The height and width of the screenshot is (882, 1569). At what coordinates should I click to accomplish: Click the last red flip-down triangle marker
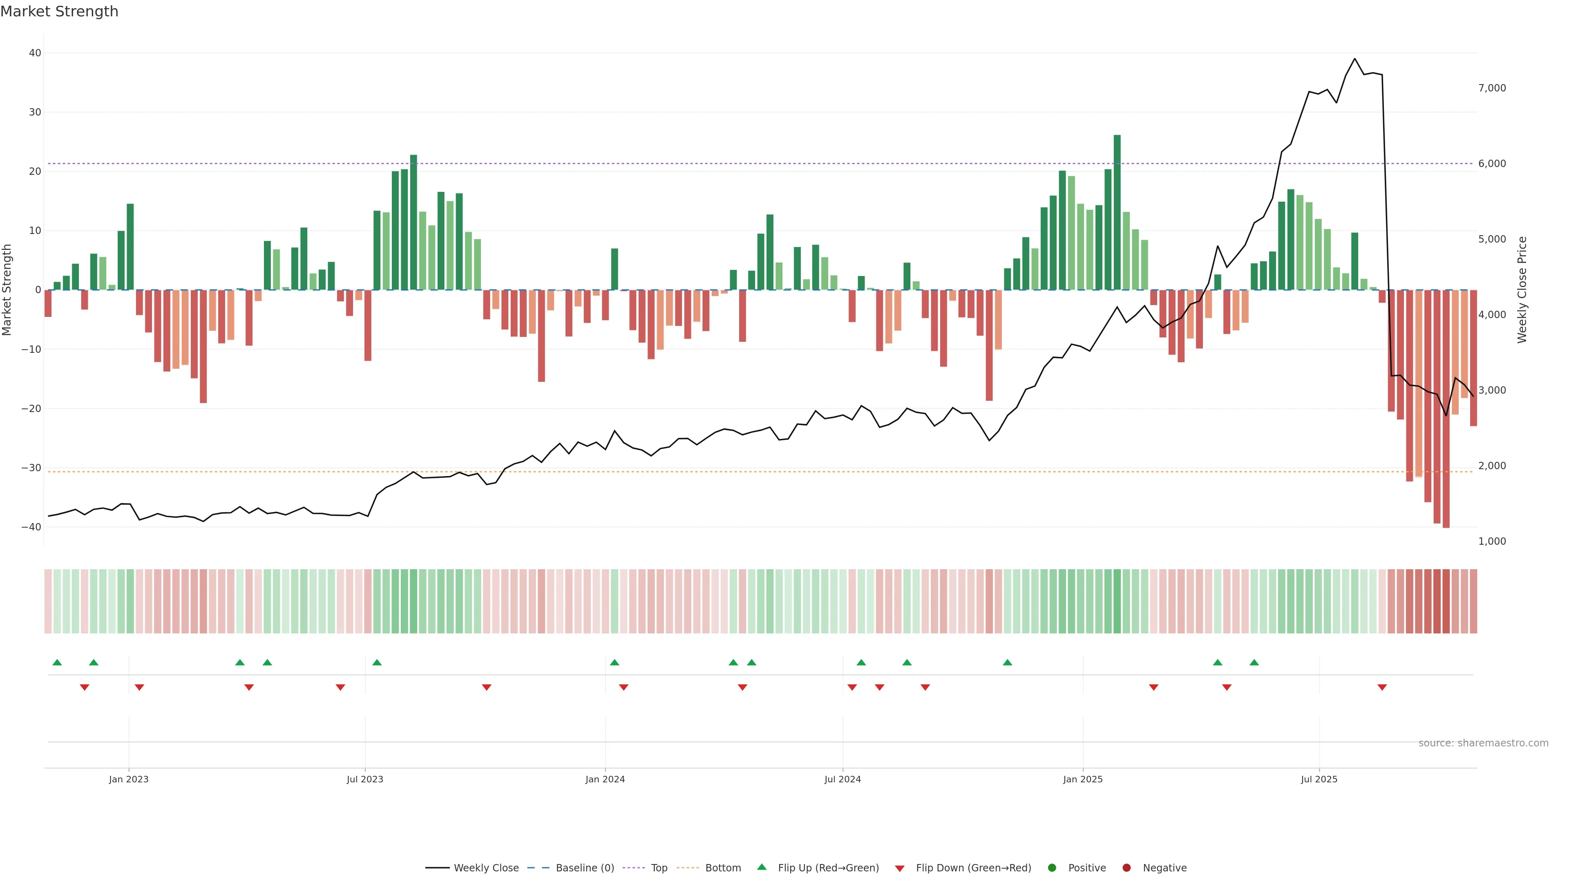coord(1382,687)
